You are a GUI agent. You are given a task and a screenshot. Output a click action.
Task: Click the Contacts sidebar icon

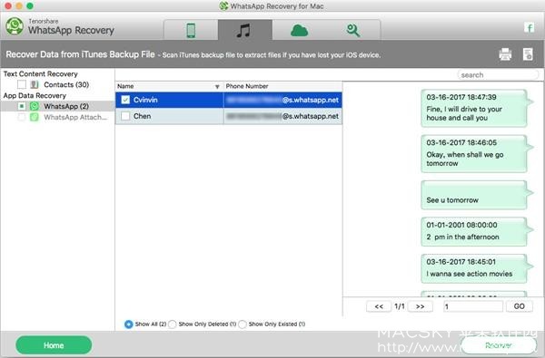pos(35,84)
